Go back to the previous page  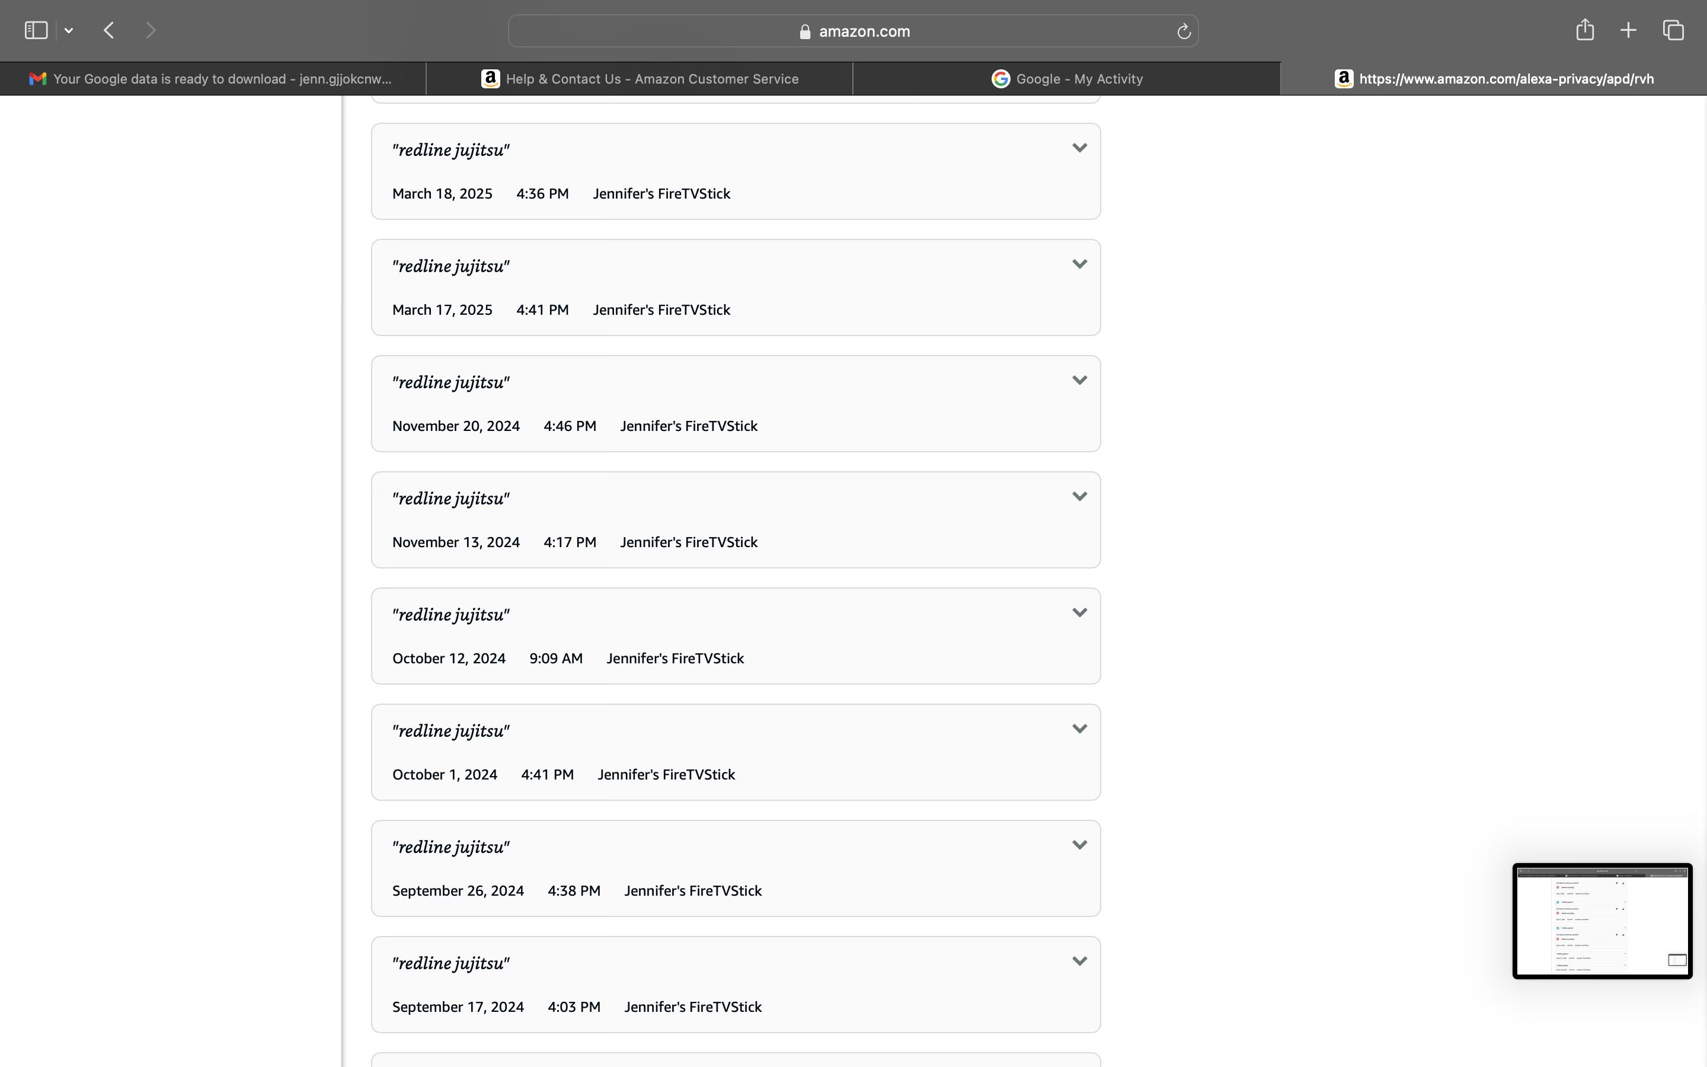coord(108,30)
